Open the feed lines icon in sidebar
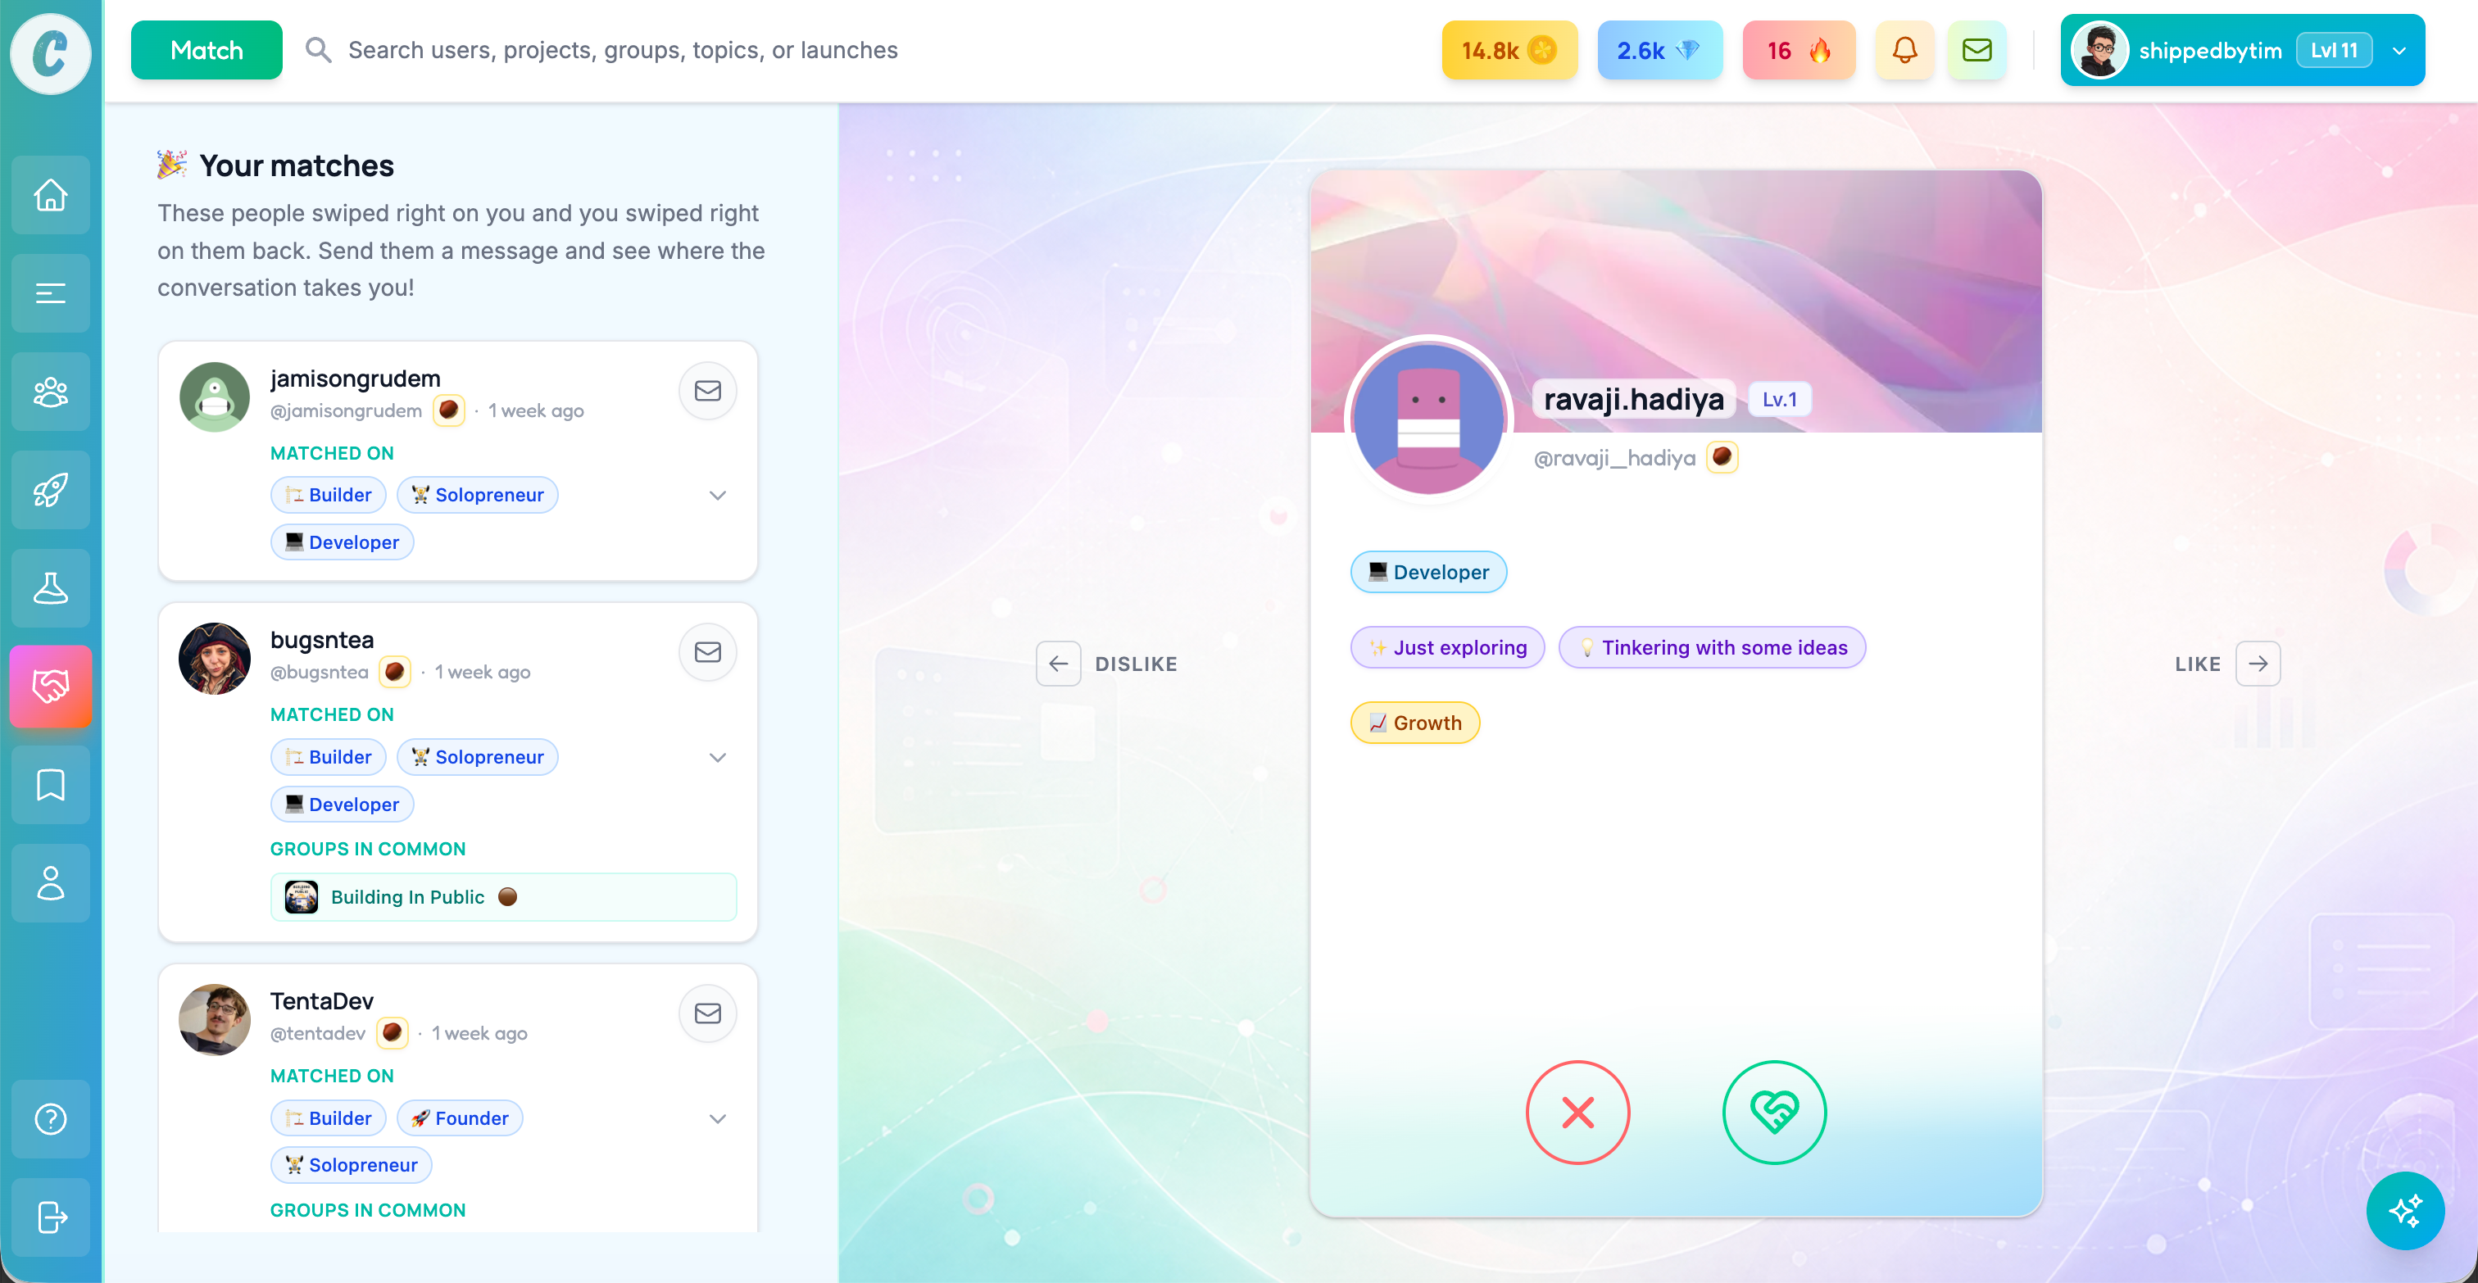Viewport: 2478px width, 1283px height. point(50,293)
